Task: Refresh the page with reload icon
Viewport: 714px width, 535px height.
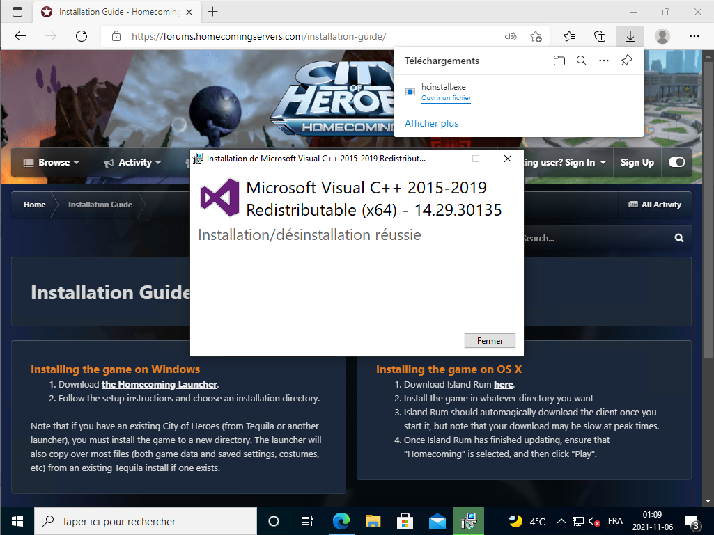Action: point(82,36)
